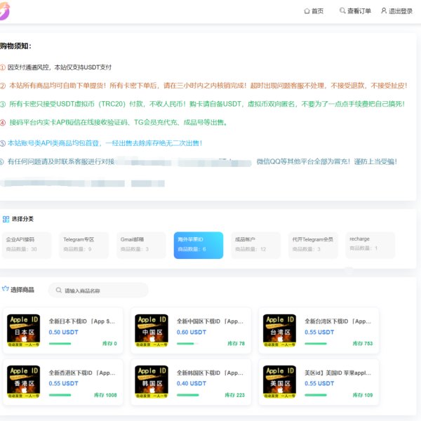Viewport: 421px width, 421px height.
Task: Open the Apple ID 韩国区 thumbnail
Action: [152, 382]
